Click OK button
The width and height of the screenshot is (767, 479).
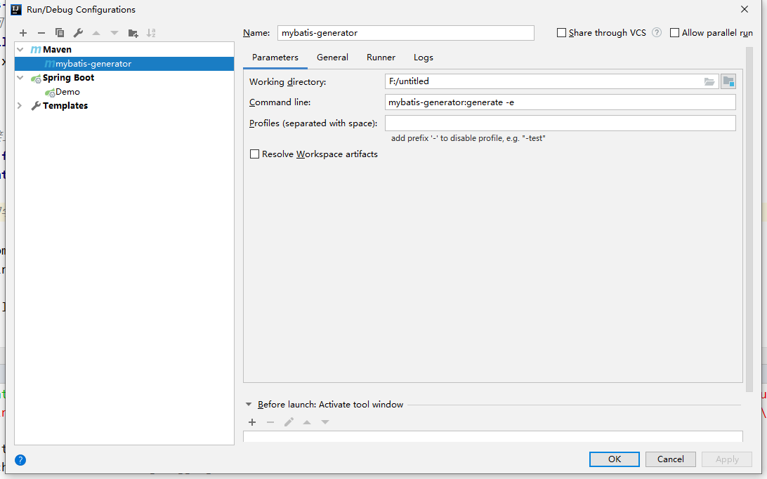[615, 459]
